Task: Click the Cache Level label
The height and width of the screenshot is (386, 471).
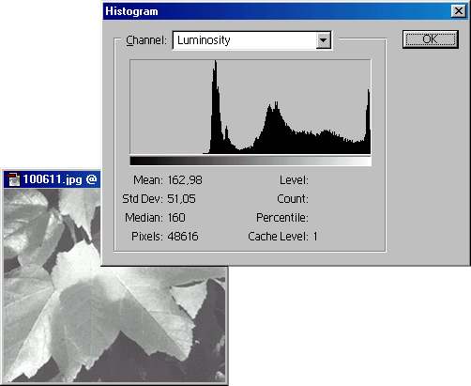Action: point(278,237)
